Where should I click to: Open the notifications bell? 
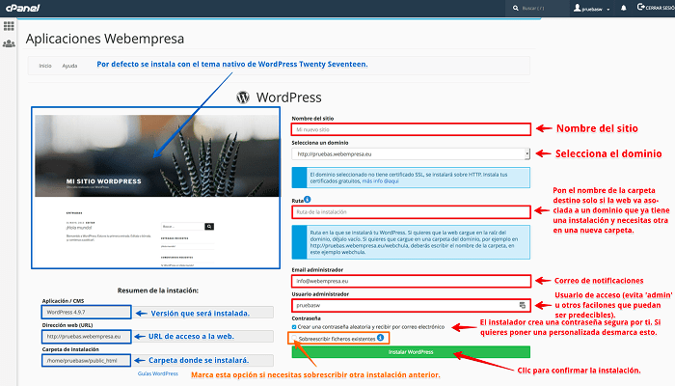(623, 8)
